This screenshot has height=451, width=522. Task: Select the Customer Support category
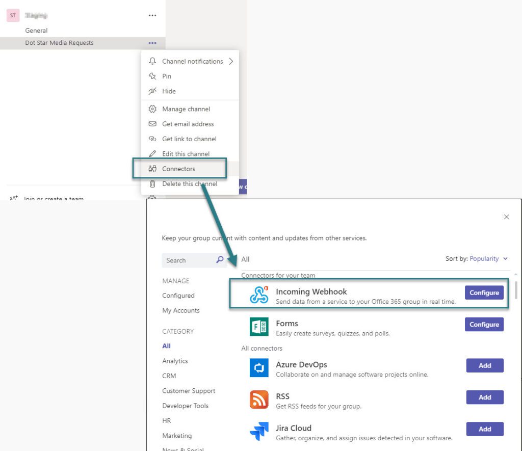pyautogui.click(x=189, y=391)
